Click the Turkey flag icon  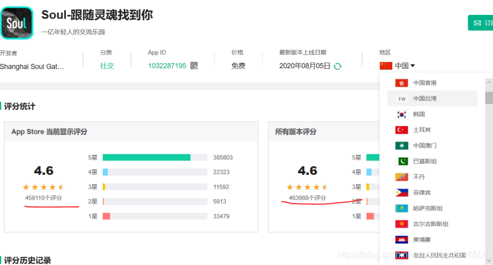click(x=402, y=130)
